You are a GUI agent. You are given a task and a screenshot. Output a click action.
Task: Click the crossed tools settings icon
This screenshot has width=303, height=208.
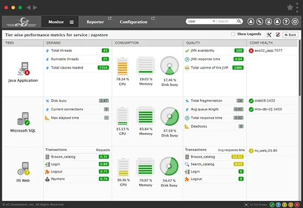pyautogui.click(x=269, y=35)
